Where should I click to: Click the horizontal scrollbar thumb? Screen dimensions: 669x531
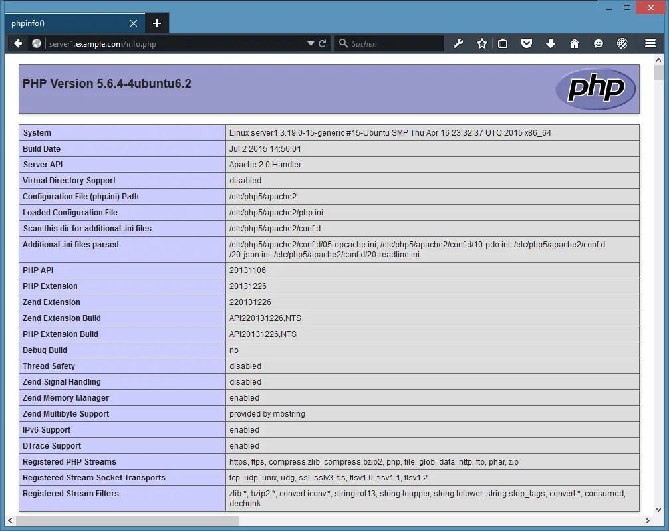(128, 521)
